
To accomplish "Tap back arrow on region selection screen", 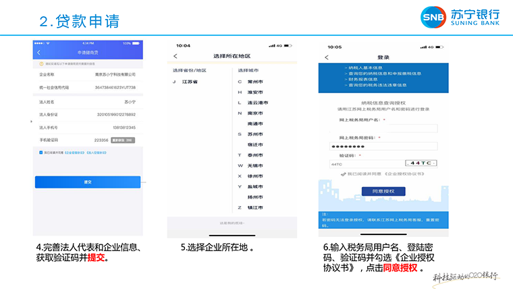I will (175, 56).
